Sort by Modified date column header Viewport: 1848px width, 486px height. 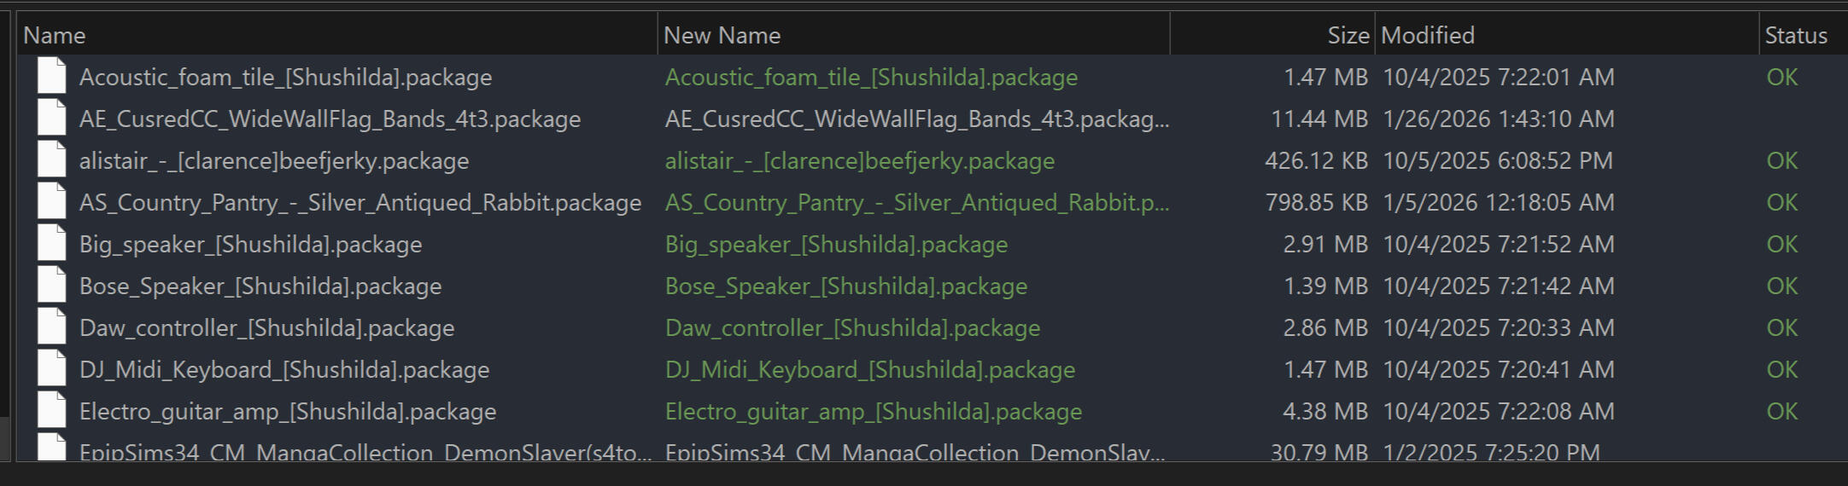pyautogui.click(x=1427, y=35)
